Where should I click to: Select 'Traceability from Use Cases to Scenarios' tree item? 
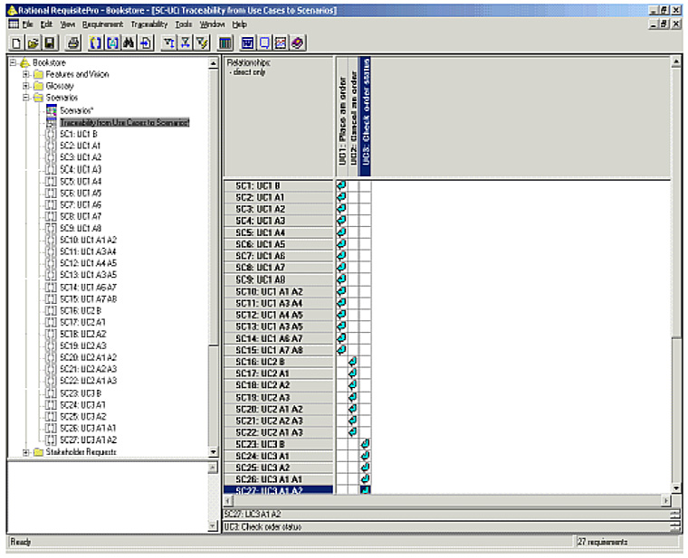click(125, 122)
